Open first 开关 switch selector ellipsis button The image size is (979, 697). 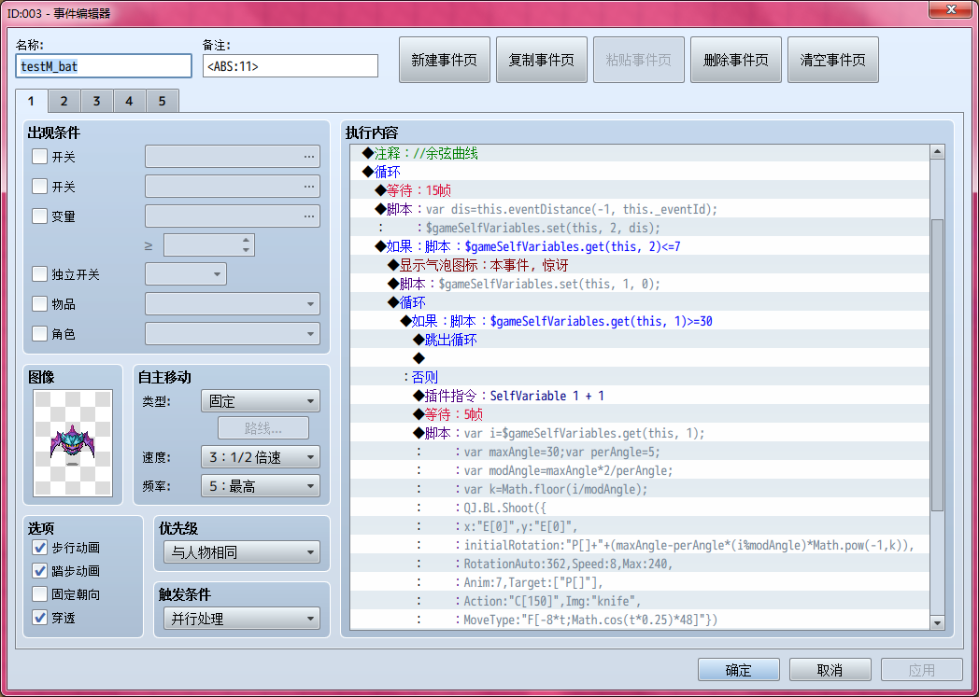pos(309,157)
